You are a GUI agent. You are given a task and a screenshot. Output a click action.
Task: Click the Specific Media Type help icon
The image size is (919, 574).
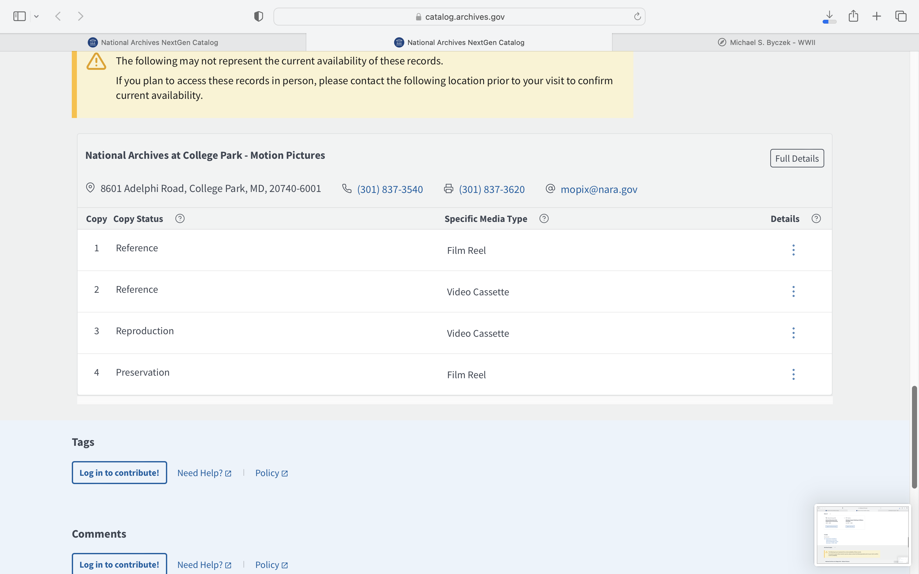544,219
